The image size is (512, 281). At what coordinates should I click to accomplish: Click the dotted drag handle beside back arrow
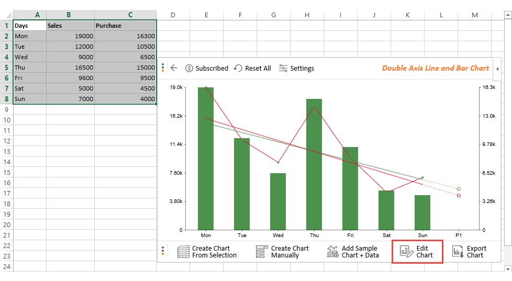coord(163,68)
